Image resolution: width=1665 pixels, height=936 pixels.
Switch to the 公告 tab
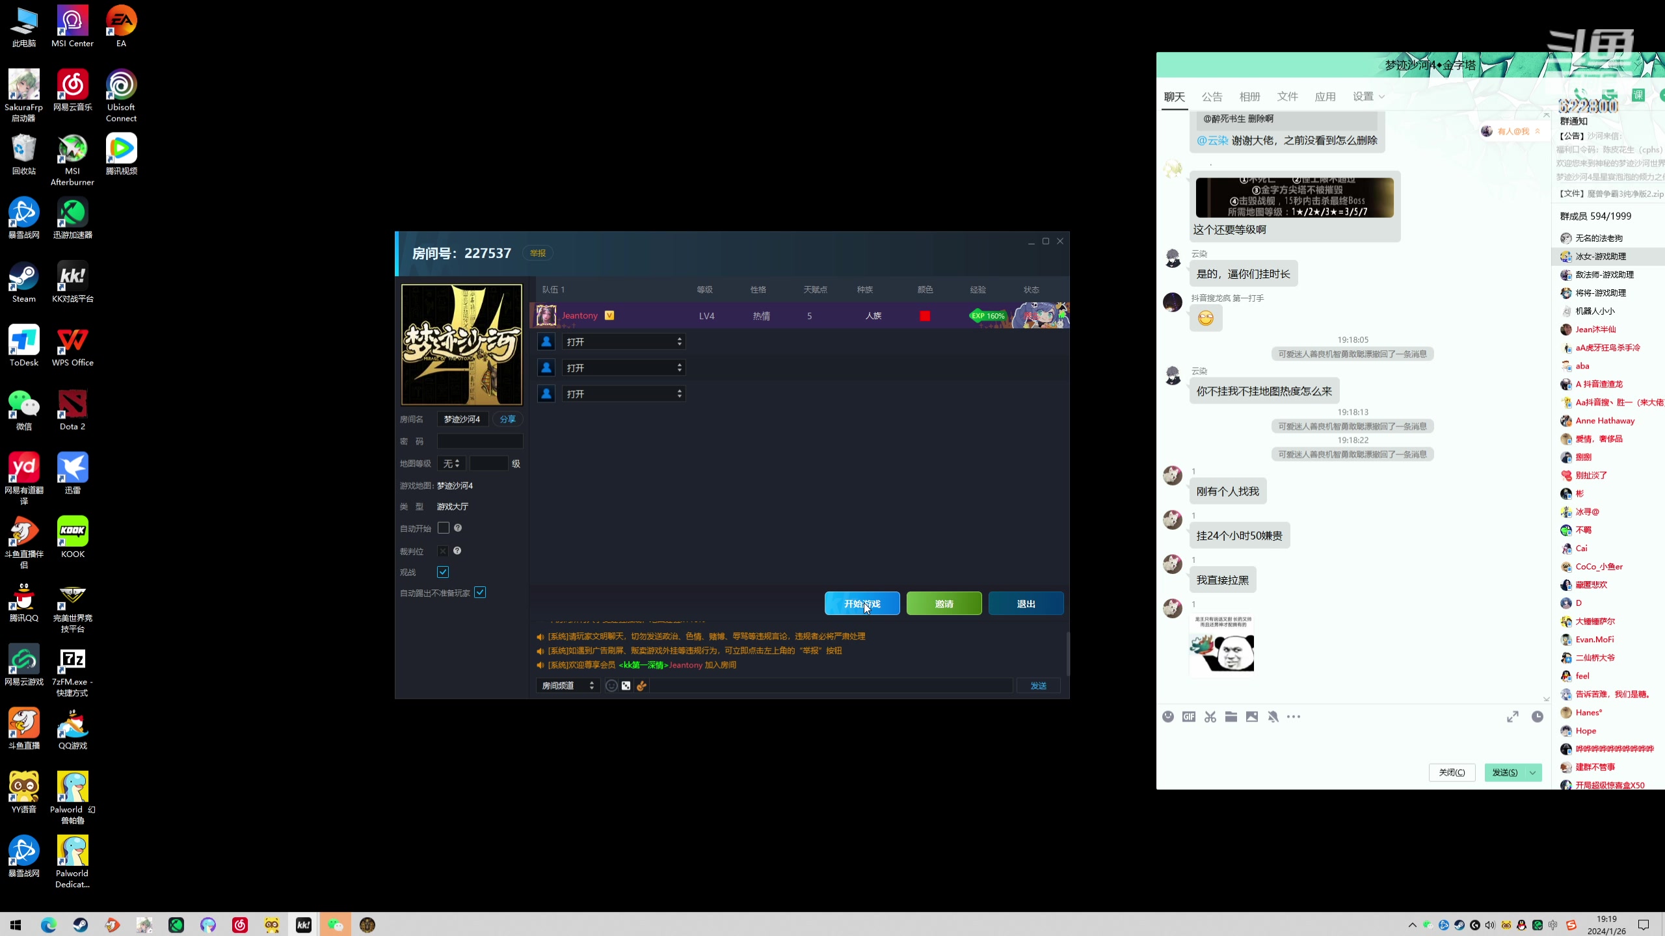1212,97
